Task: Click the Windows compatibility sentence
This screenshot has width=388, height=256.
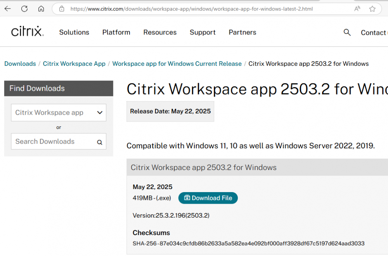Action: coord(250,146)
